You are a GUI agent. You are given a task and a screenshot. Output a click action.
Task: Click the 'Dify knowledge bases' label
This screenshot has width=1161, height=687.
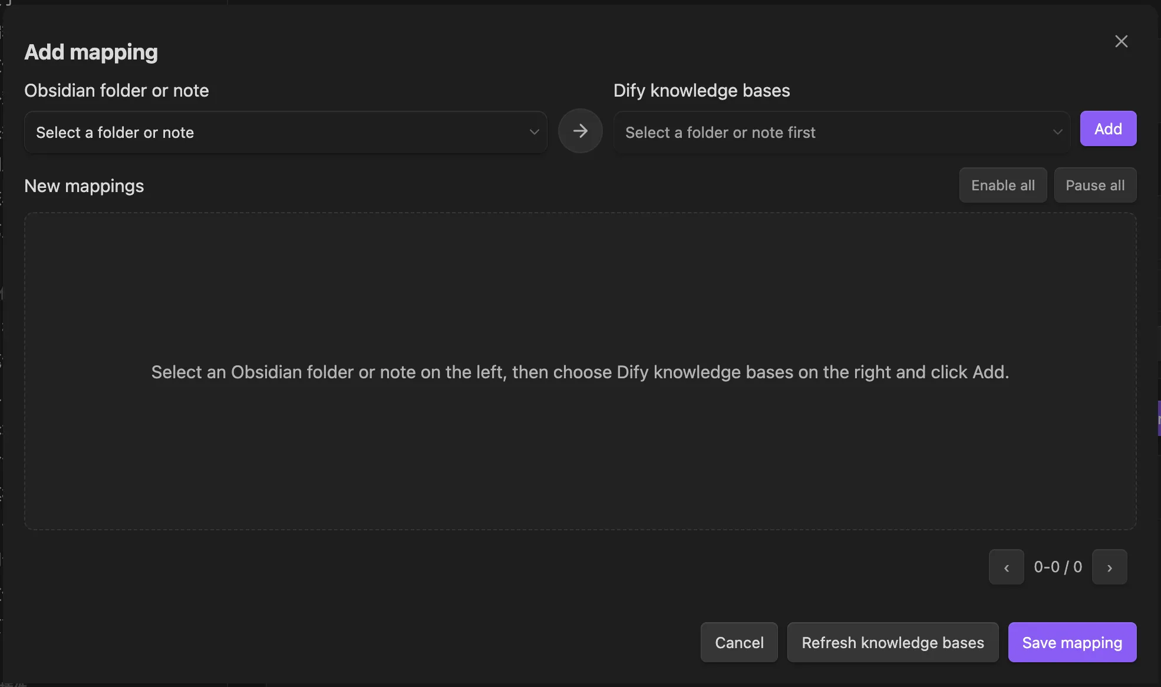tap(701, 90)
